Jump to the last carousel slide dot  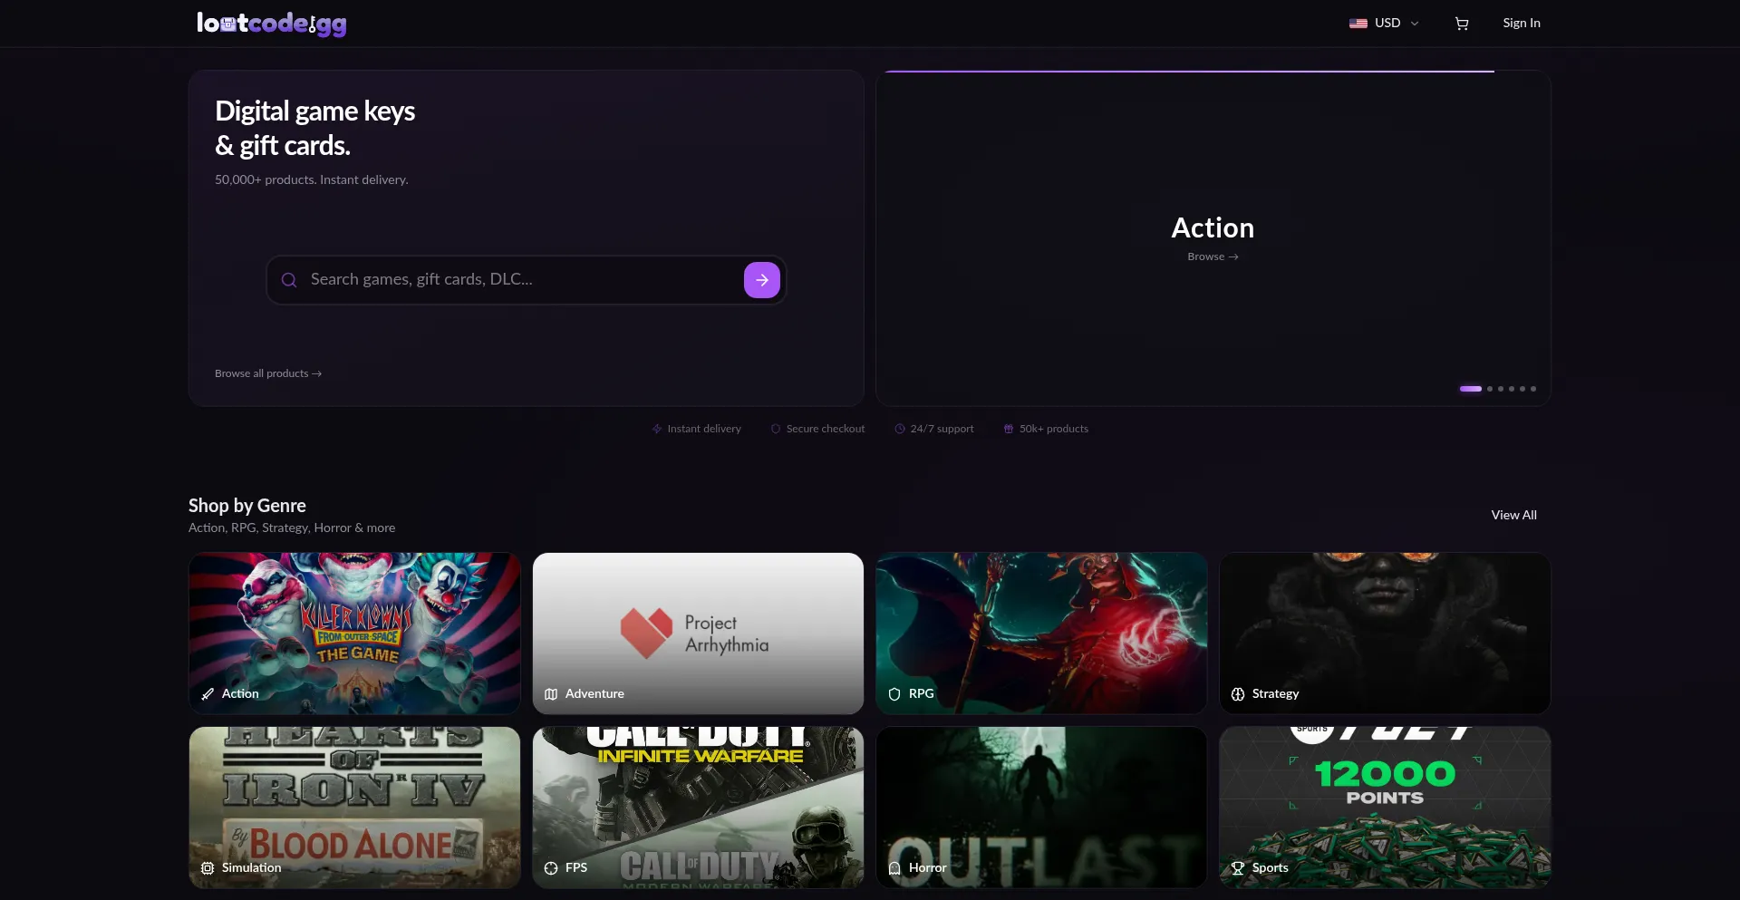(1533, 389)
